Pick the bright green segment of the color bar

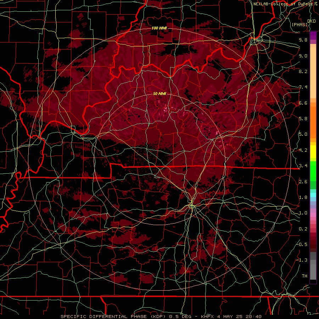[313, 172]
